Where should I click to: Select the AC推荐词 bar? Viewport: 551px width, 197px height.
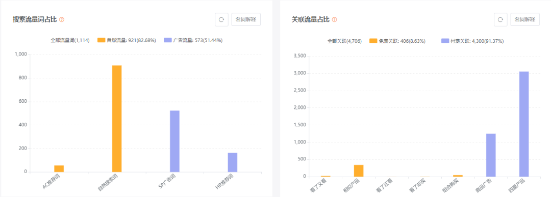pos(59,168)
